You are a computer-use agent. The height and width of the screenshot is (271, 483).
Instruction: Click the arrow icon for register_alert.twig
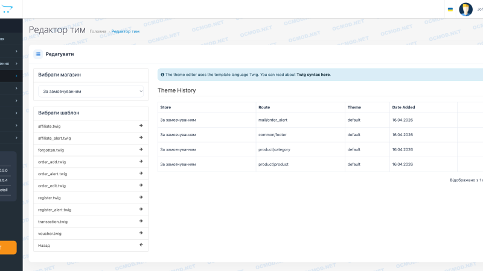(141, 209)
